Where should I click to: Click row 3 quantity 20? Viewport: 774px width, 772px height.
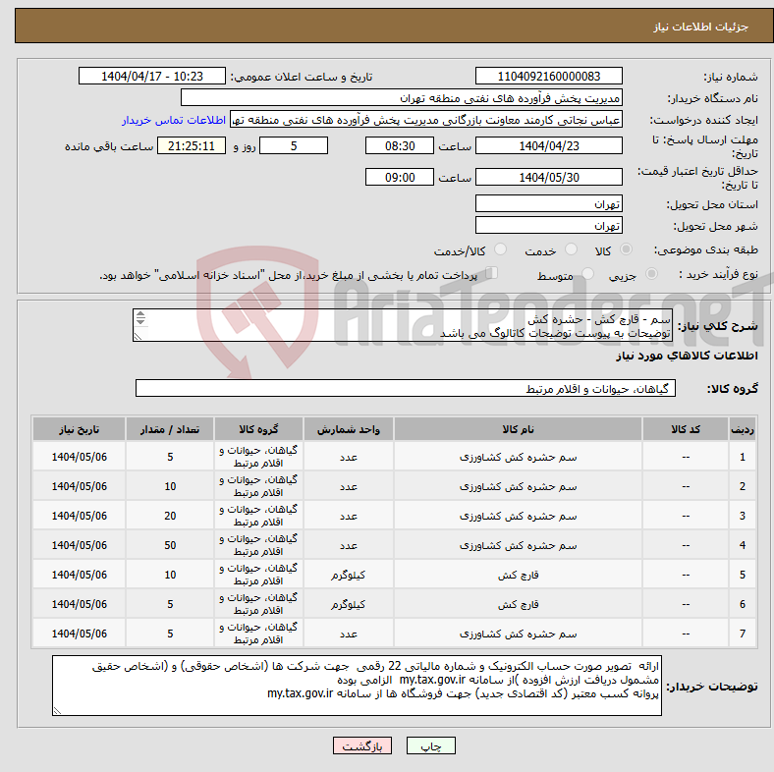pyautogui.click(x=170, y=516)
